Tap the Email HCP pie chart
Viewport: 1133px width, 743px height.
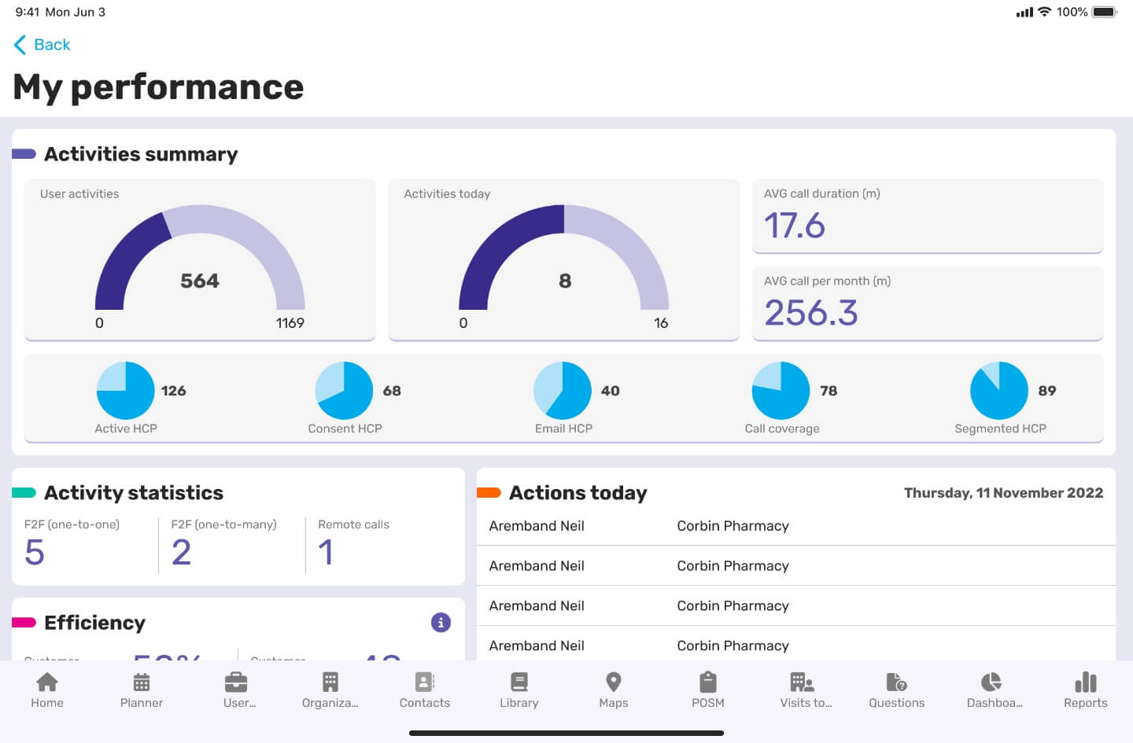pyautogui.click(x=563, y=391)
